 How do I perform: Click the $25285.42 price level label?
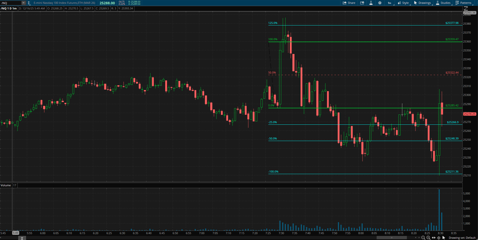click(452, 105)
